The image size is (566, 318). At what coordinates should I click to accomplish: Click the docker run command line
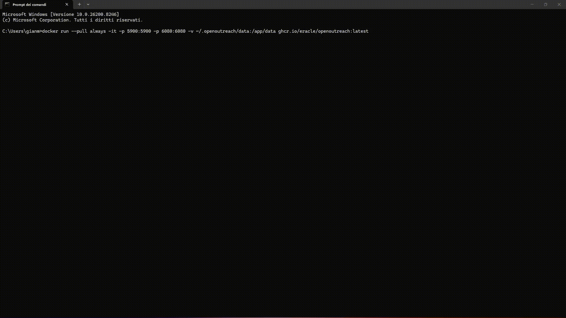(185, 31)
